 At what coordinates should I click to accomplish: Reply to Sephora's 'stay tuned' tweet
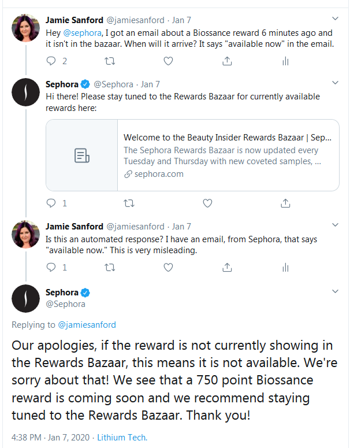pos(51,203)
